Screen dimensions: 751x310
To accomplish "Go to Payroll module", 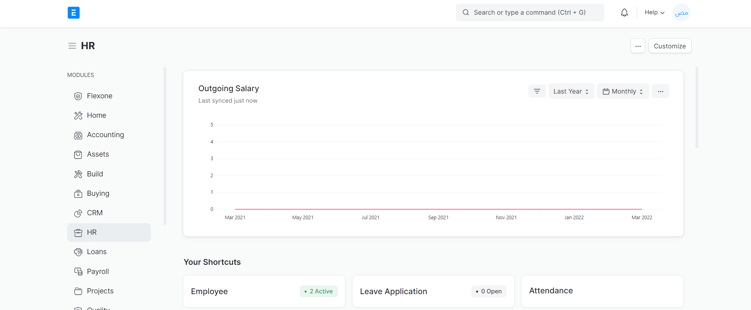I will 98,272.
